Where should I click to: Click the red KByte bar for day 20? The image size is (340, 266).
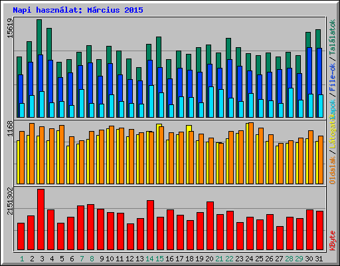pyautogui.click(x=210, y=226)
